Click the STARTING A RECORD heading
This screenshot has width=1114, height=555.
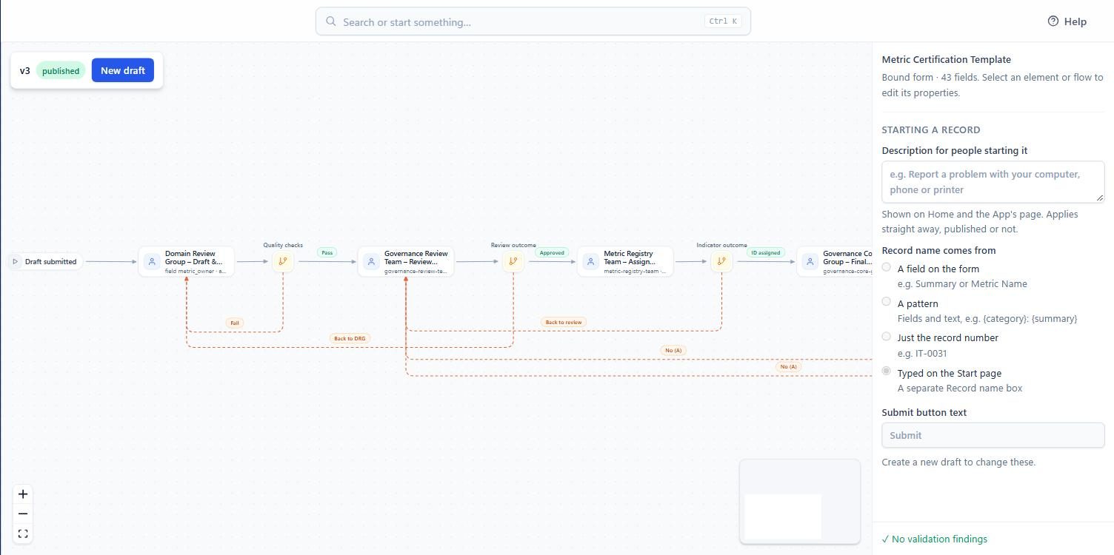[x=931, y=129]
